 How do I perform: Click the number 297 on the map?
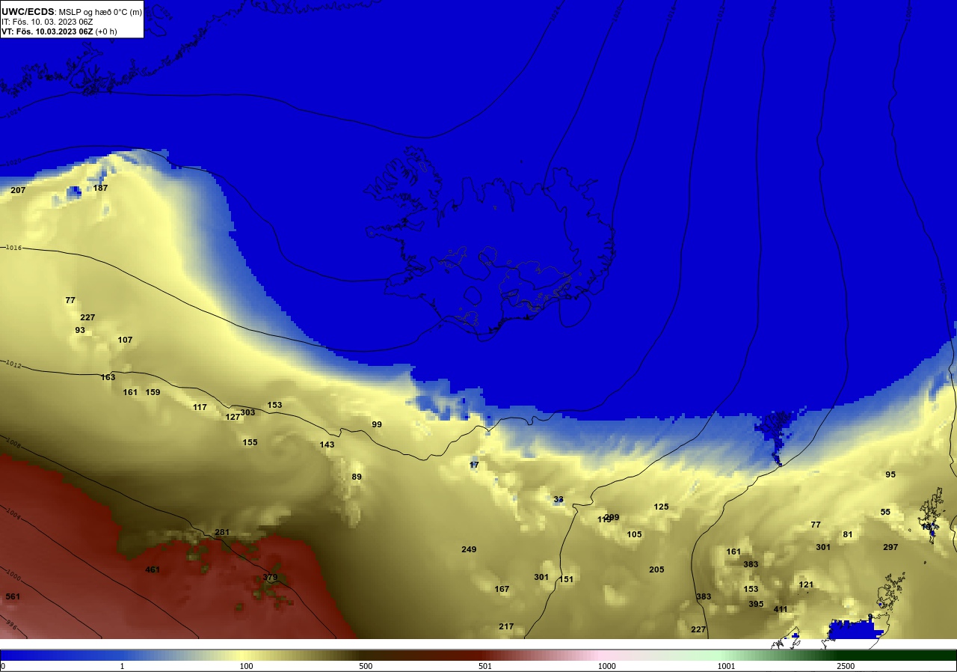[x=890, y=547]
